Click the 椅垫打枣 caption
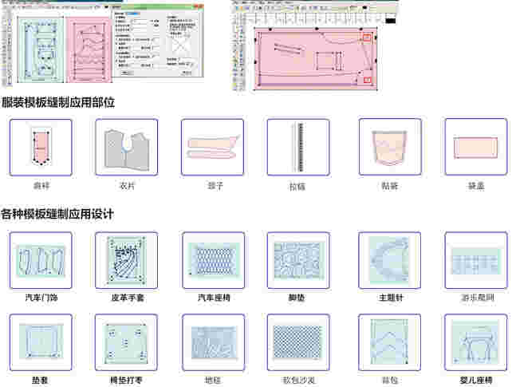The height and width of the screenshot is (387, 512). click(x=126, y=380)
